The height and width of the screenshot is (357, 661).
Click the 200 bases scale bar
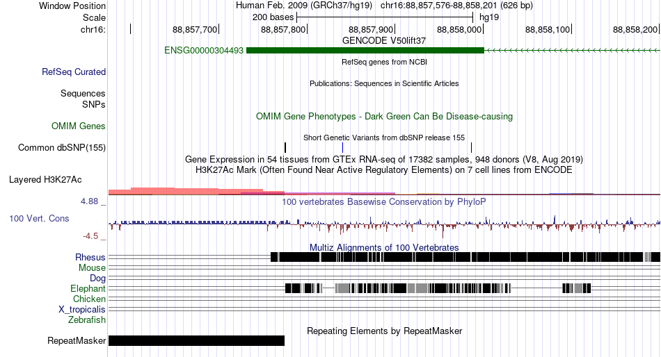(385, 17)
